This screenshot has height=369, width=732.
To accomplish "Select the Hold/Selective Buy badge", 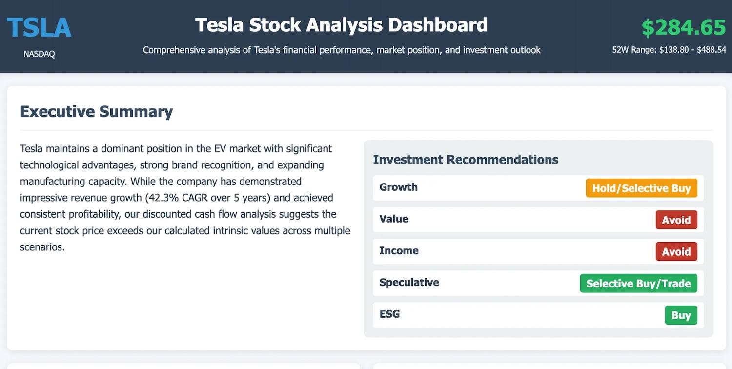I will click(641, 188).
